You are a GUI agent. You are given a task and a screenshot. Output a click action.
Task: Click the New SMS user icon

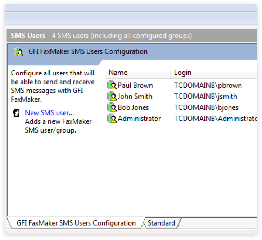point(16,113)
